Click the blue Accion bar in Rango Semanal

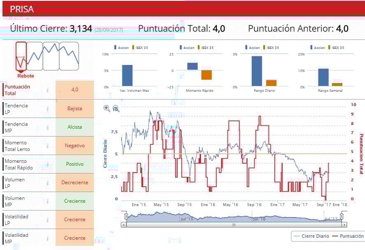[323, 77]
